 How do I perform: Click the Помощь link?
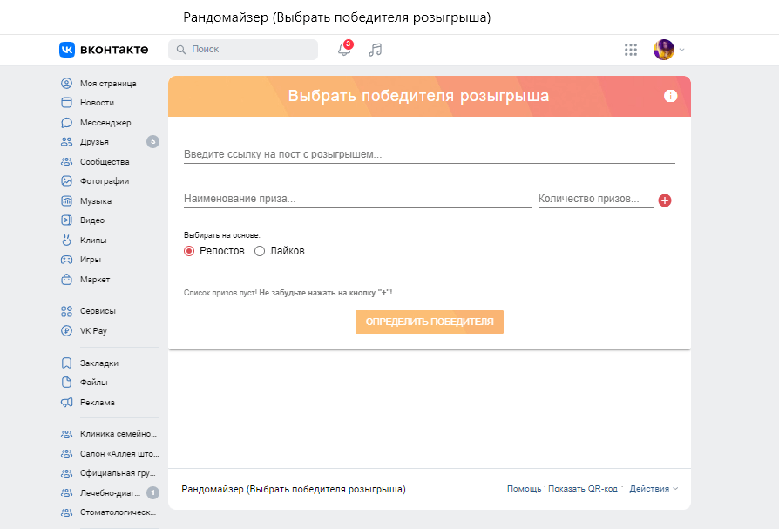[x=525, y=489]
